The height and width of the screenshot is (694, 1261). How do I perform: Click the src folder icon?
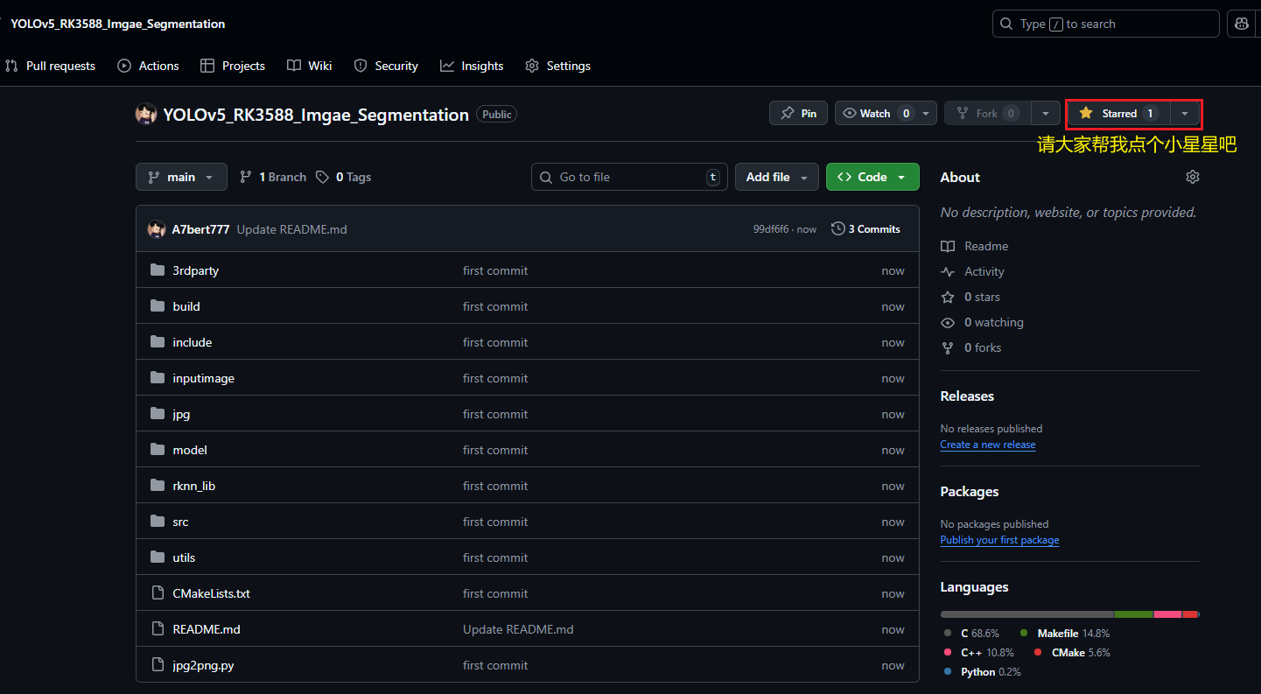158,522
